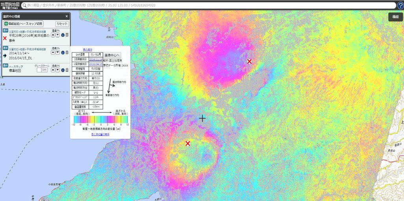
Task: Toggle 表示 for the ベースマップ layer
Action: tap(5, 66)
